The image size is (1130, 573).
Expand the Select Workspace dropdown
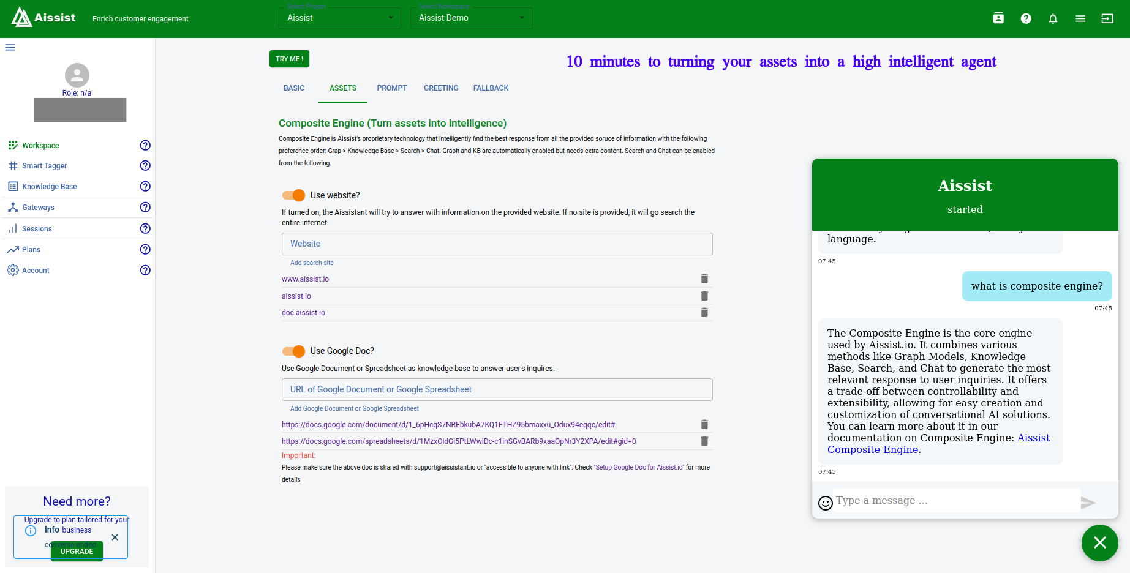point(472,18)
